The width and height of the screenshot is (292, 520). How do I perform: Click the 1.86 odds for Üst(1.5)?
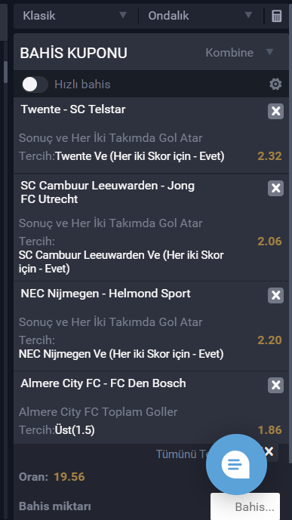click(x=270, y=429)
